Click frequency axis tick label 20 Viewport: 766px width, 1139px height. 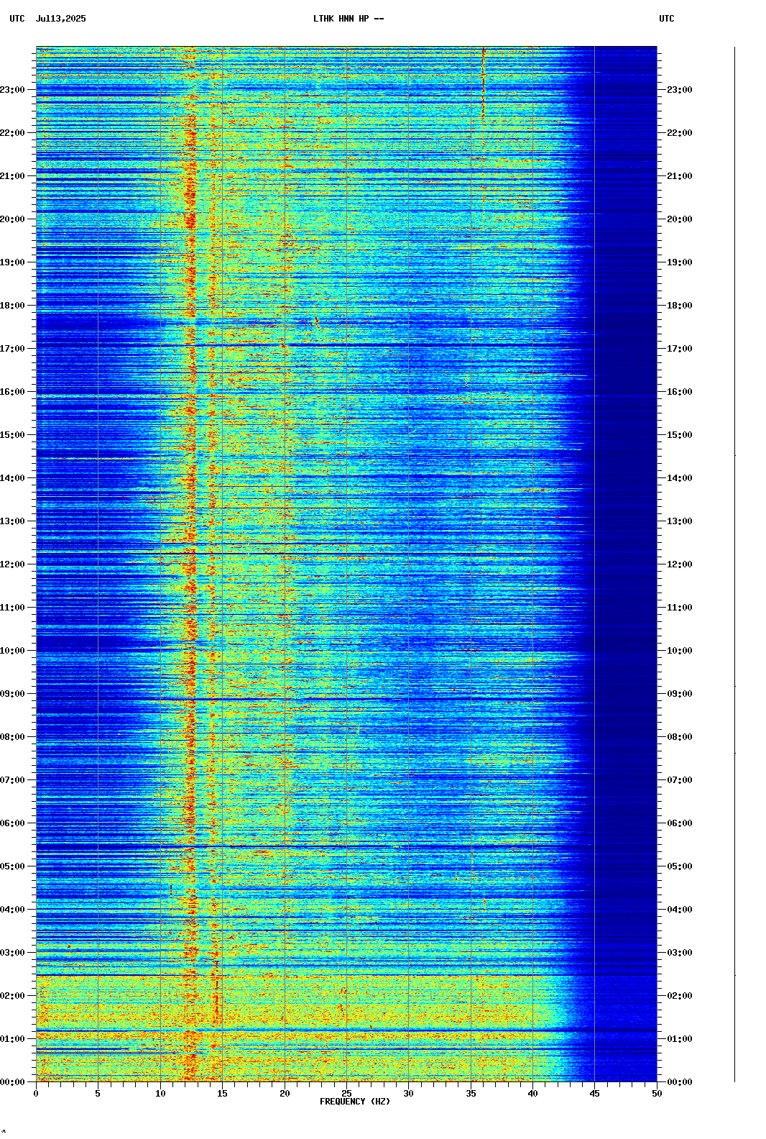pyautogui.click(x=285, y=1094)
